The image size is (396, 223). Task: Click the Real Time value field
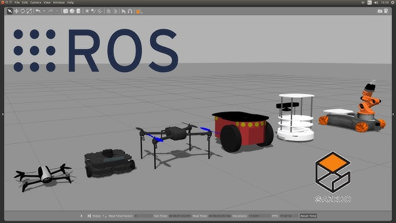point(220,216)
